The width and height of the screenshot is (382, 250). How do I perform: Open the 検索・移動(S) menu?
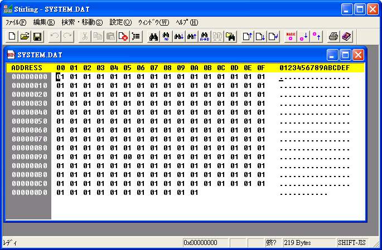82,22
